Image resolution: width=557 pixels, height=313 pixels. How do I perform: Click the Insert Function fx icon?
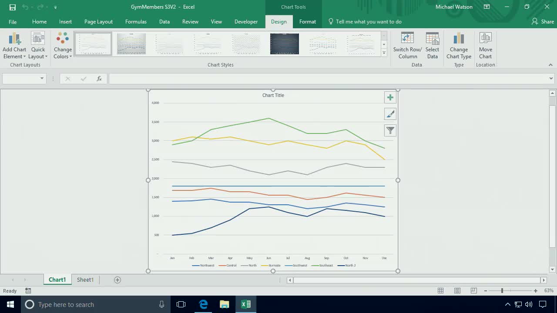[x=99, y=79]
